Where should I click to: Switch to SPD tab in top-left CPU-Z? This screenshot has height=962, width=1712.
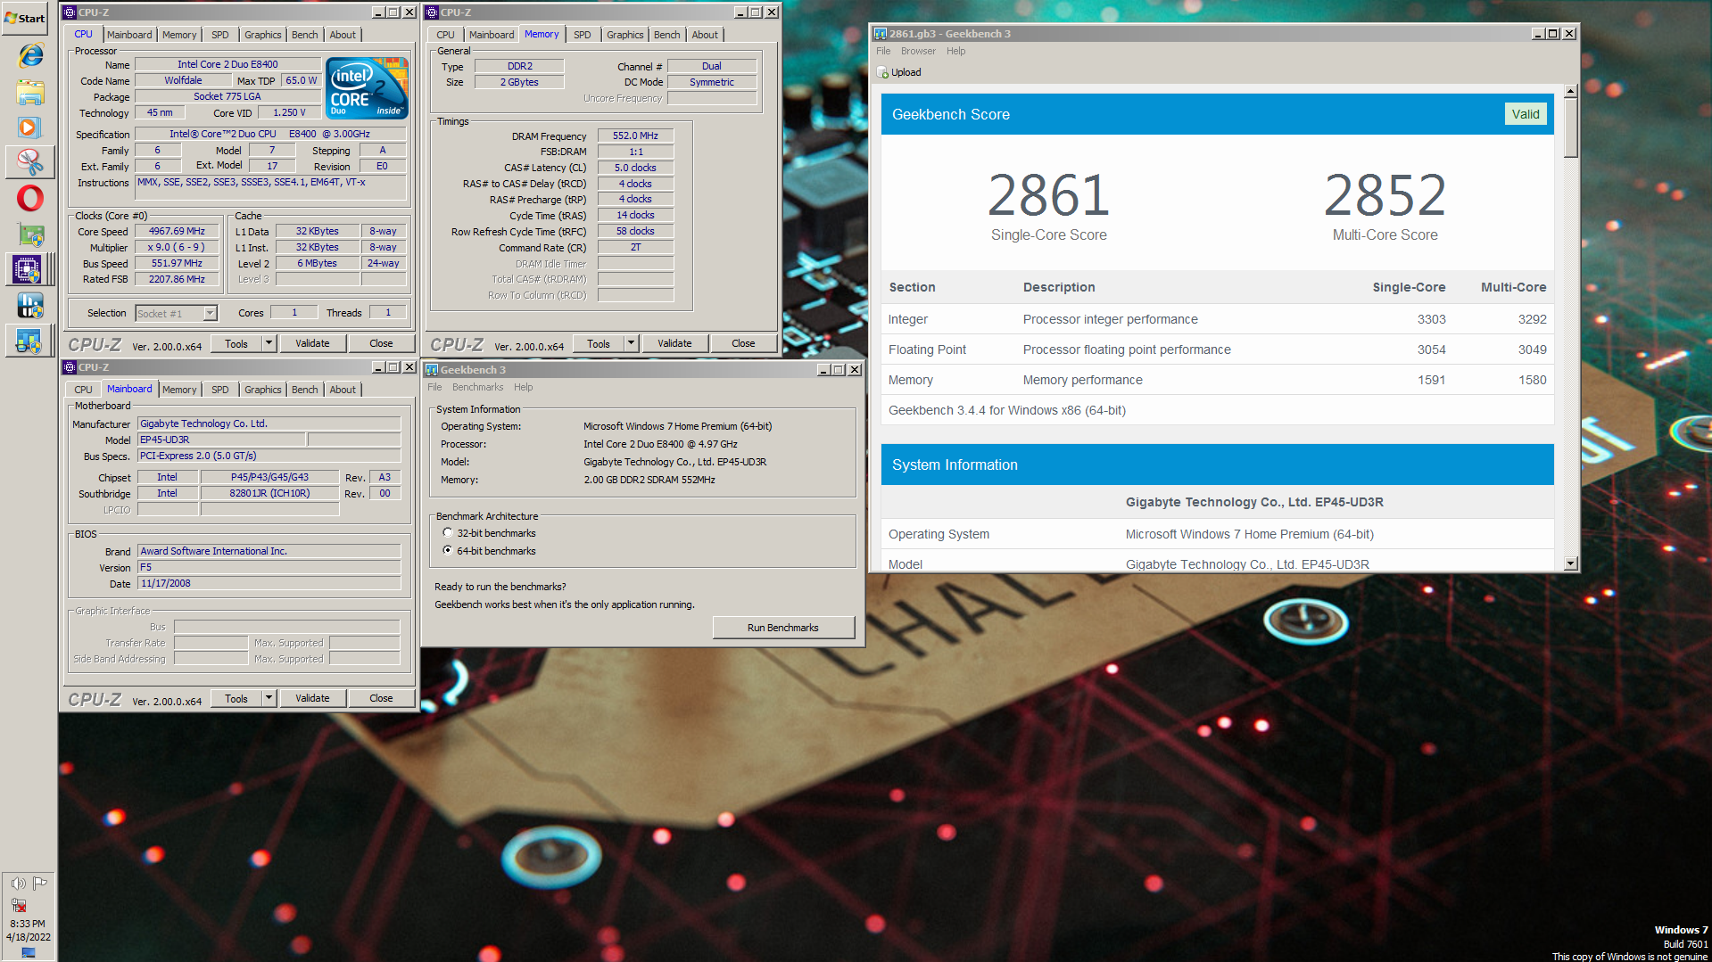click(x=220, y=35)
